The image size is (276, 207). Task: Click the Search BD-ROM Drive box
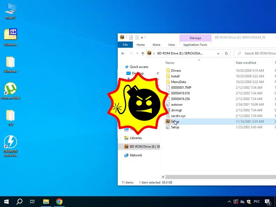pos(255,53)
